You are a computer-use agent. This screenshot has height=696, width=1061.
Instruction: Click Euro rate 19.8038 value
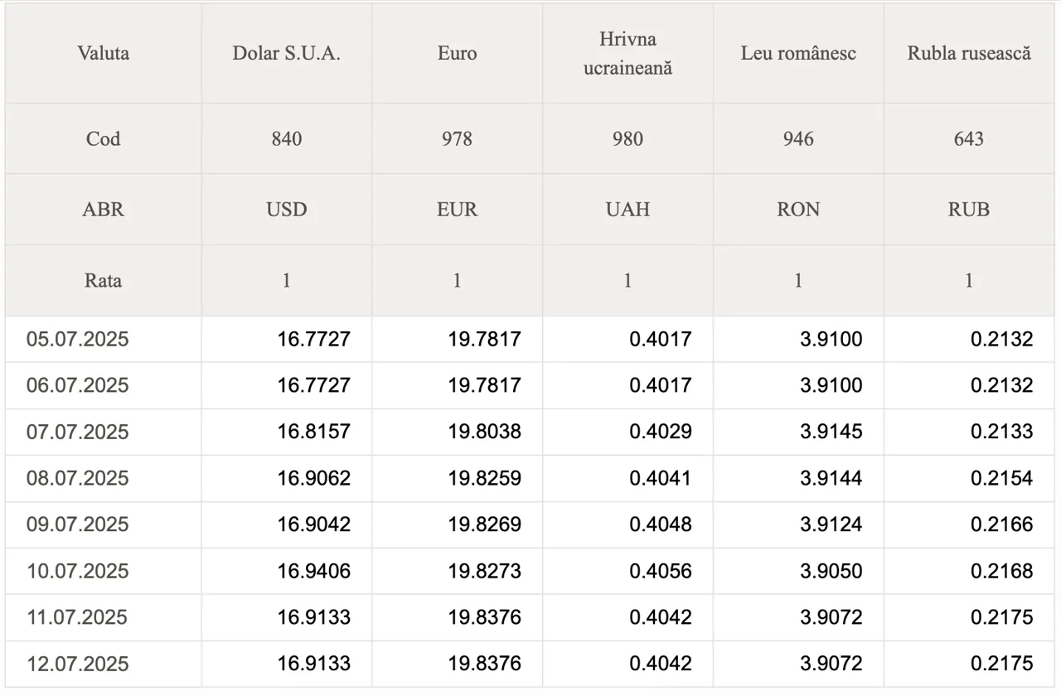click(484, 432)
